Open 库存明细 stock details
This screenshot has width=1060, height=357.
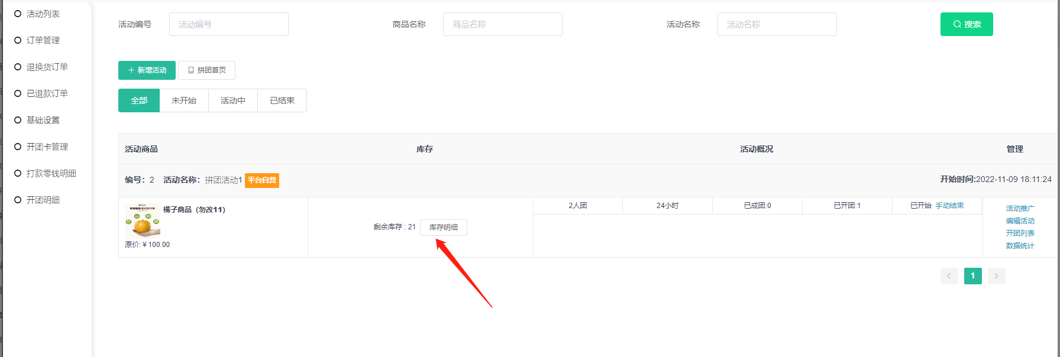[443, 228]
